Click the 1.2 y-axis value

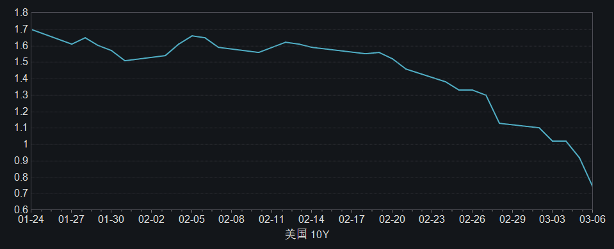click(20, 112)
